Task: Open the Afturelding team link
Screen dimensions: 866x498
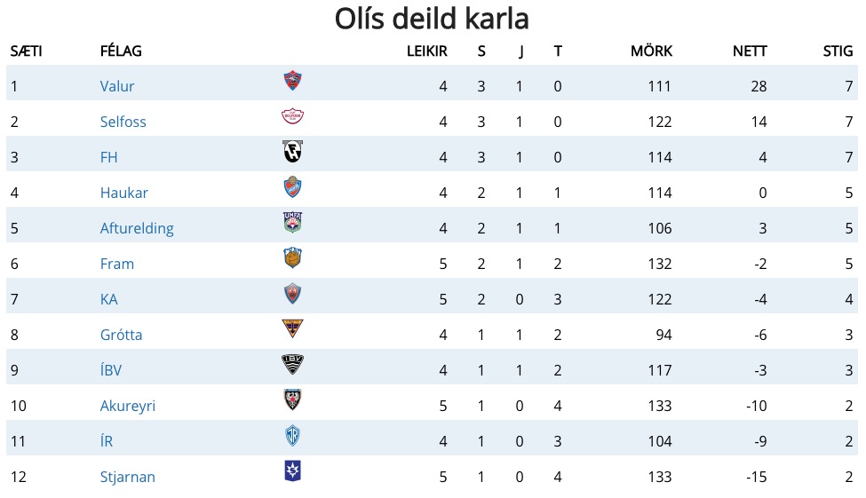Action: point(137,228)
